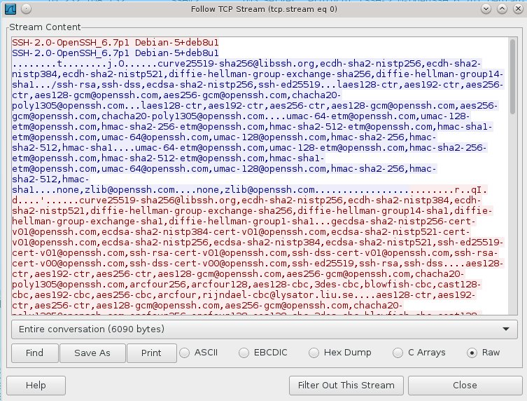Select the ASCII display format
527x401 pixels.
[x=199, y=353]
